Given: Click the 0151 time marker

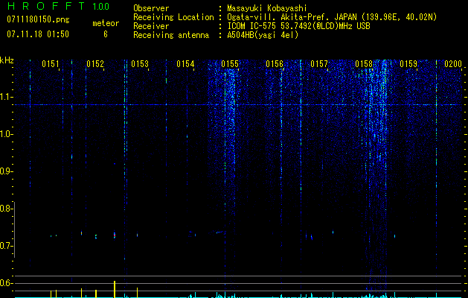Looking at the screenshot, I should coord(51,64).
